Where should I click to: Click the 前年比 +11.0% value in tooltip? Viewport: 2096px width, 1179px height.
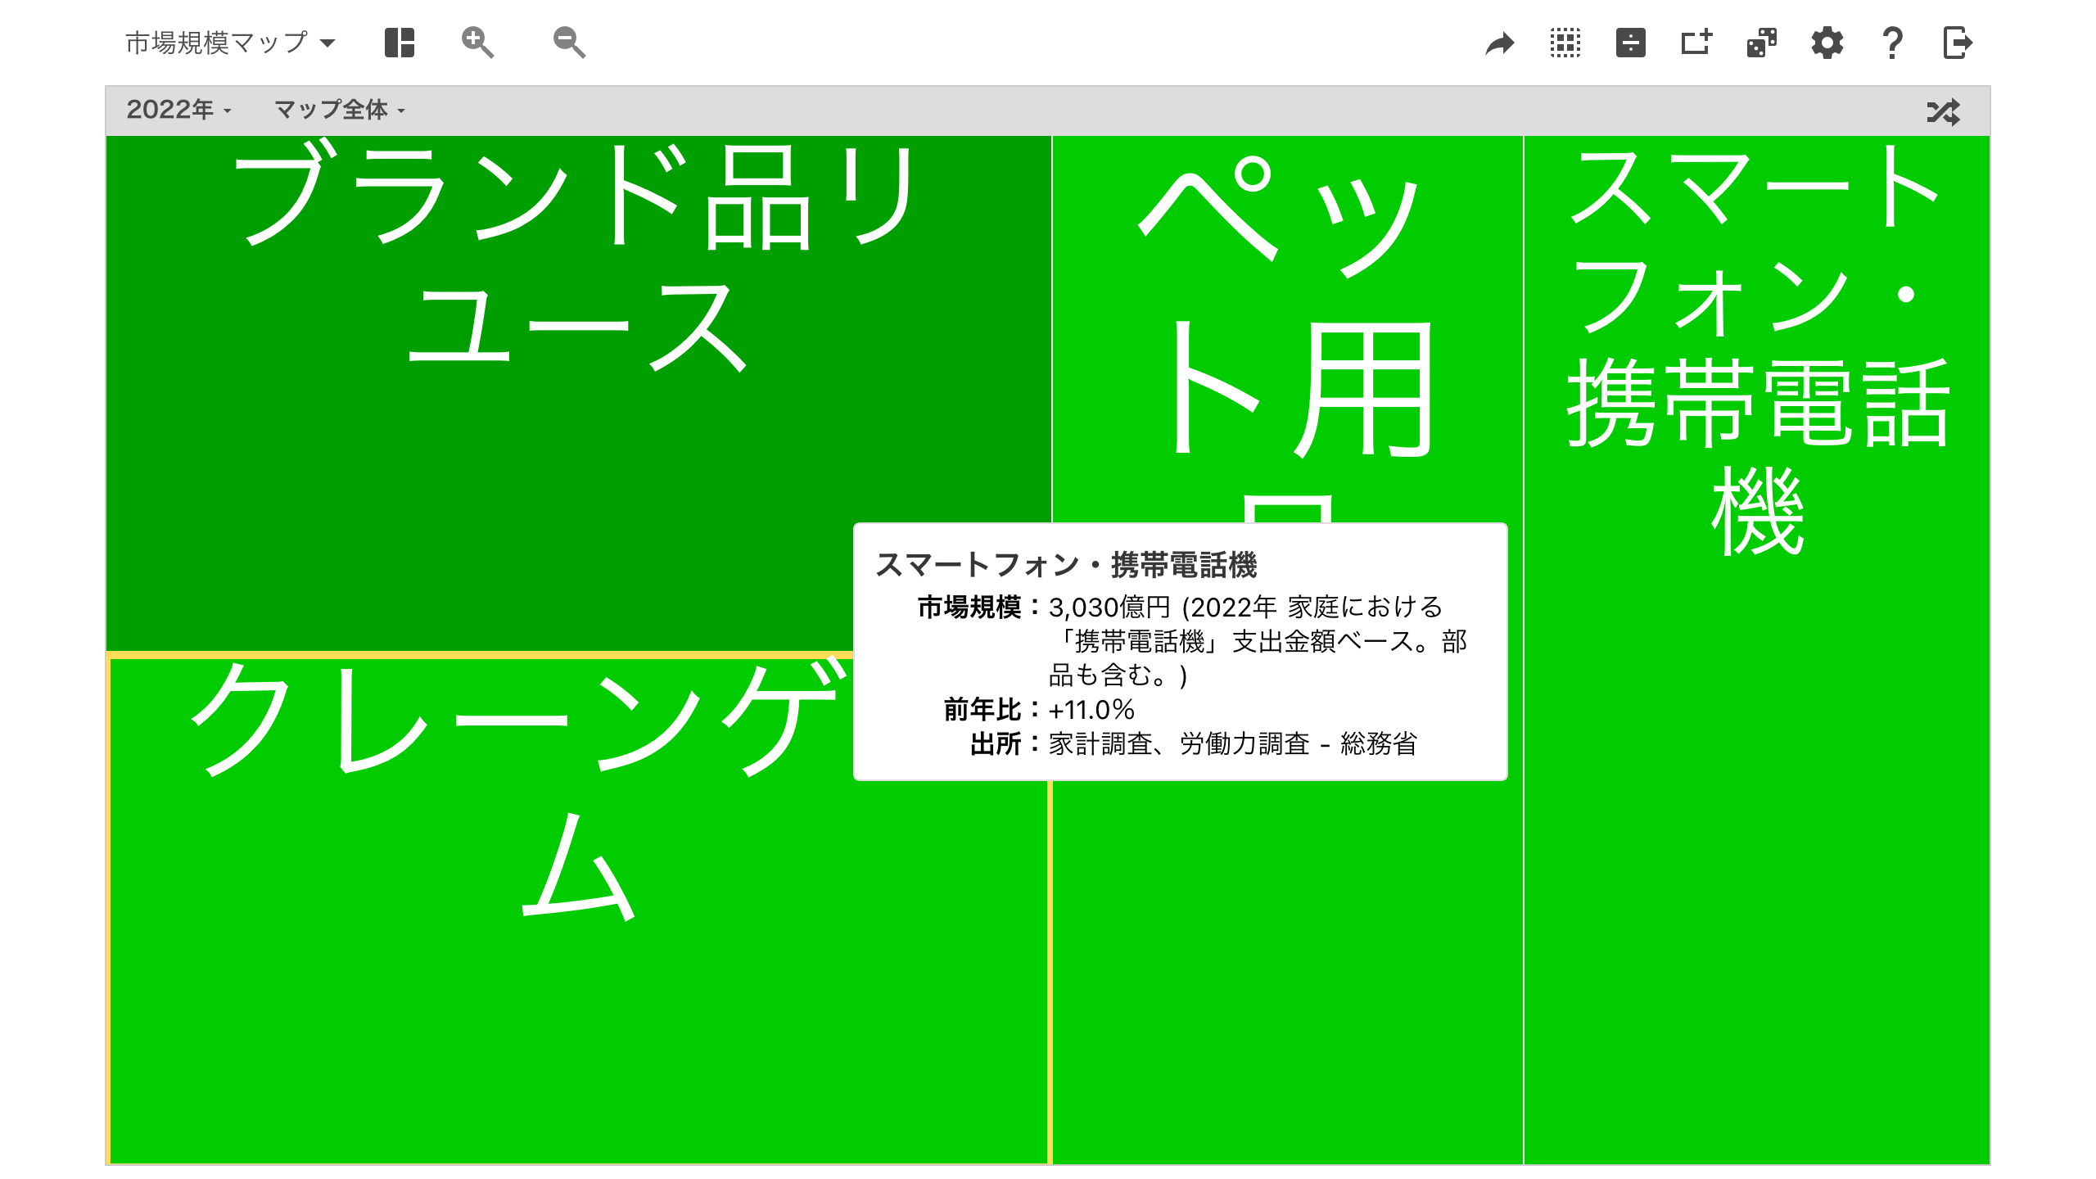(x=1091, y=709)
